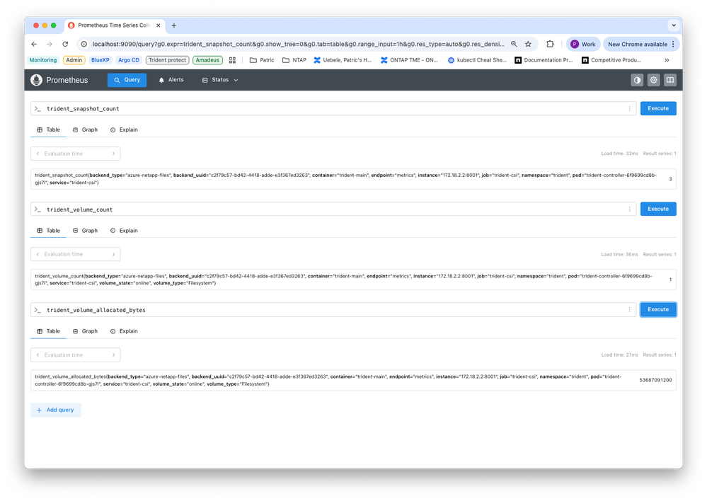The image size is (707, 501).
Task: Open the NTAP bookmarks folder
Action: 294,60
